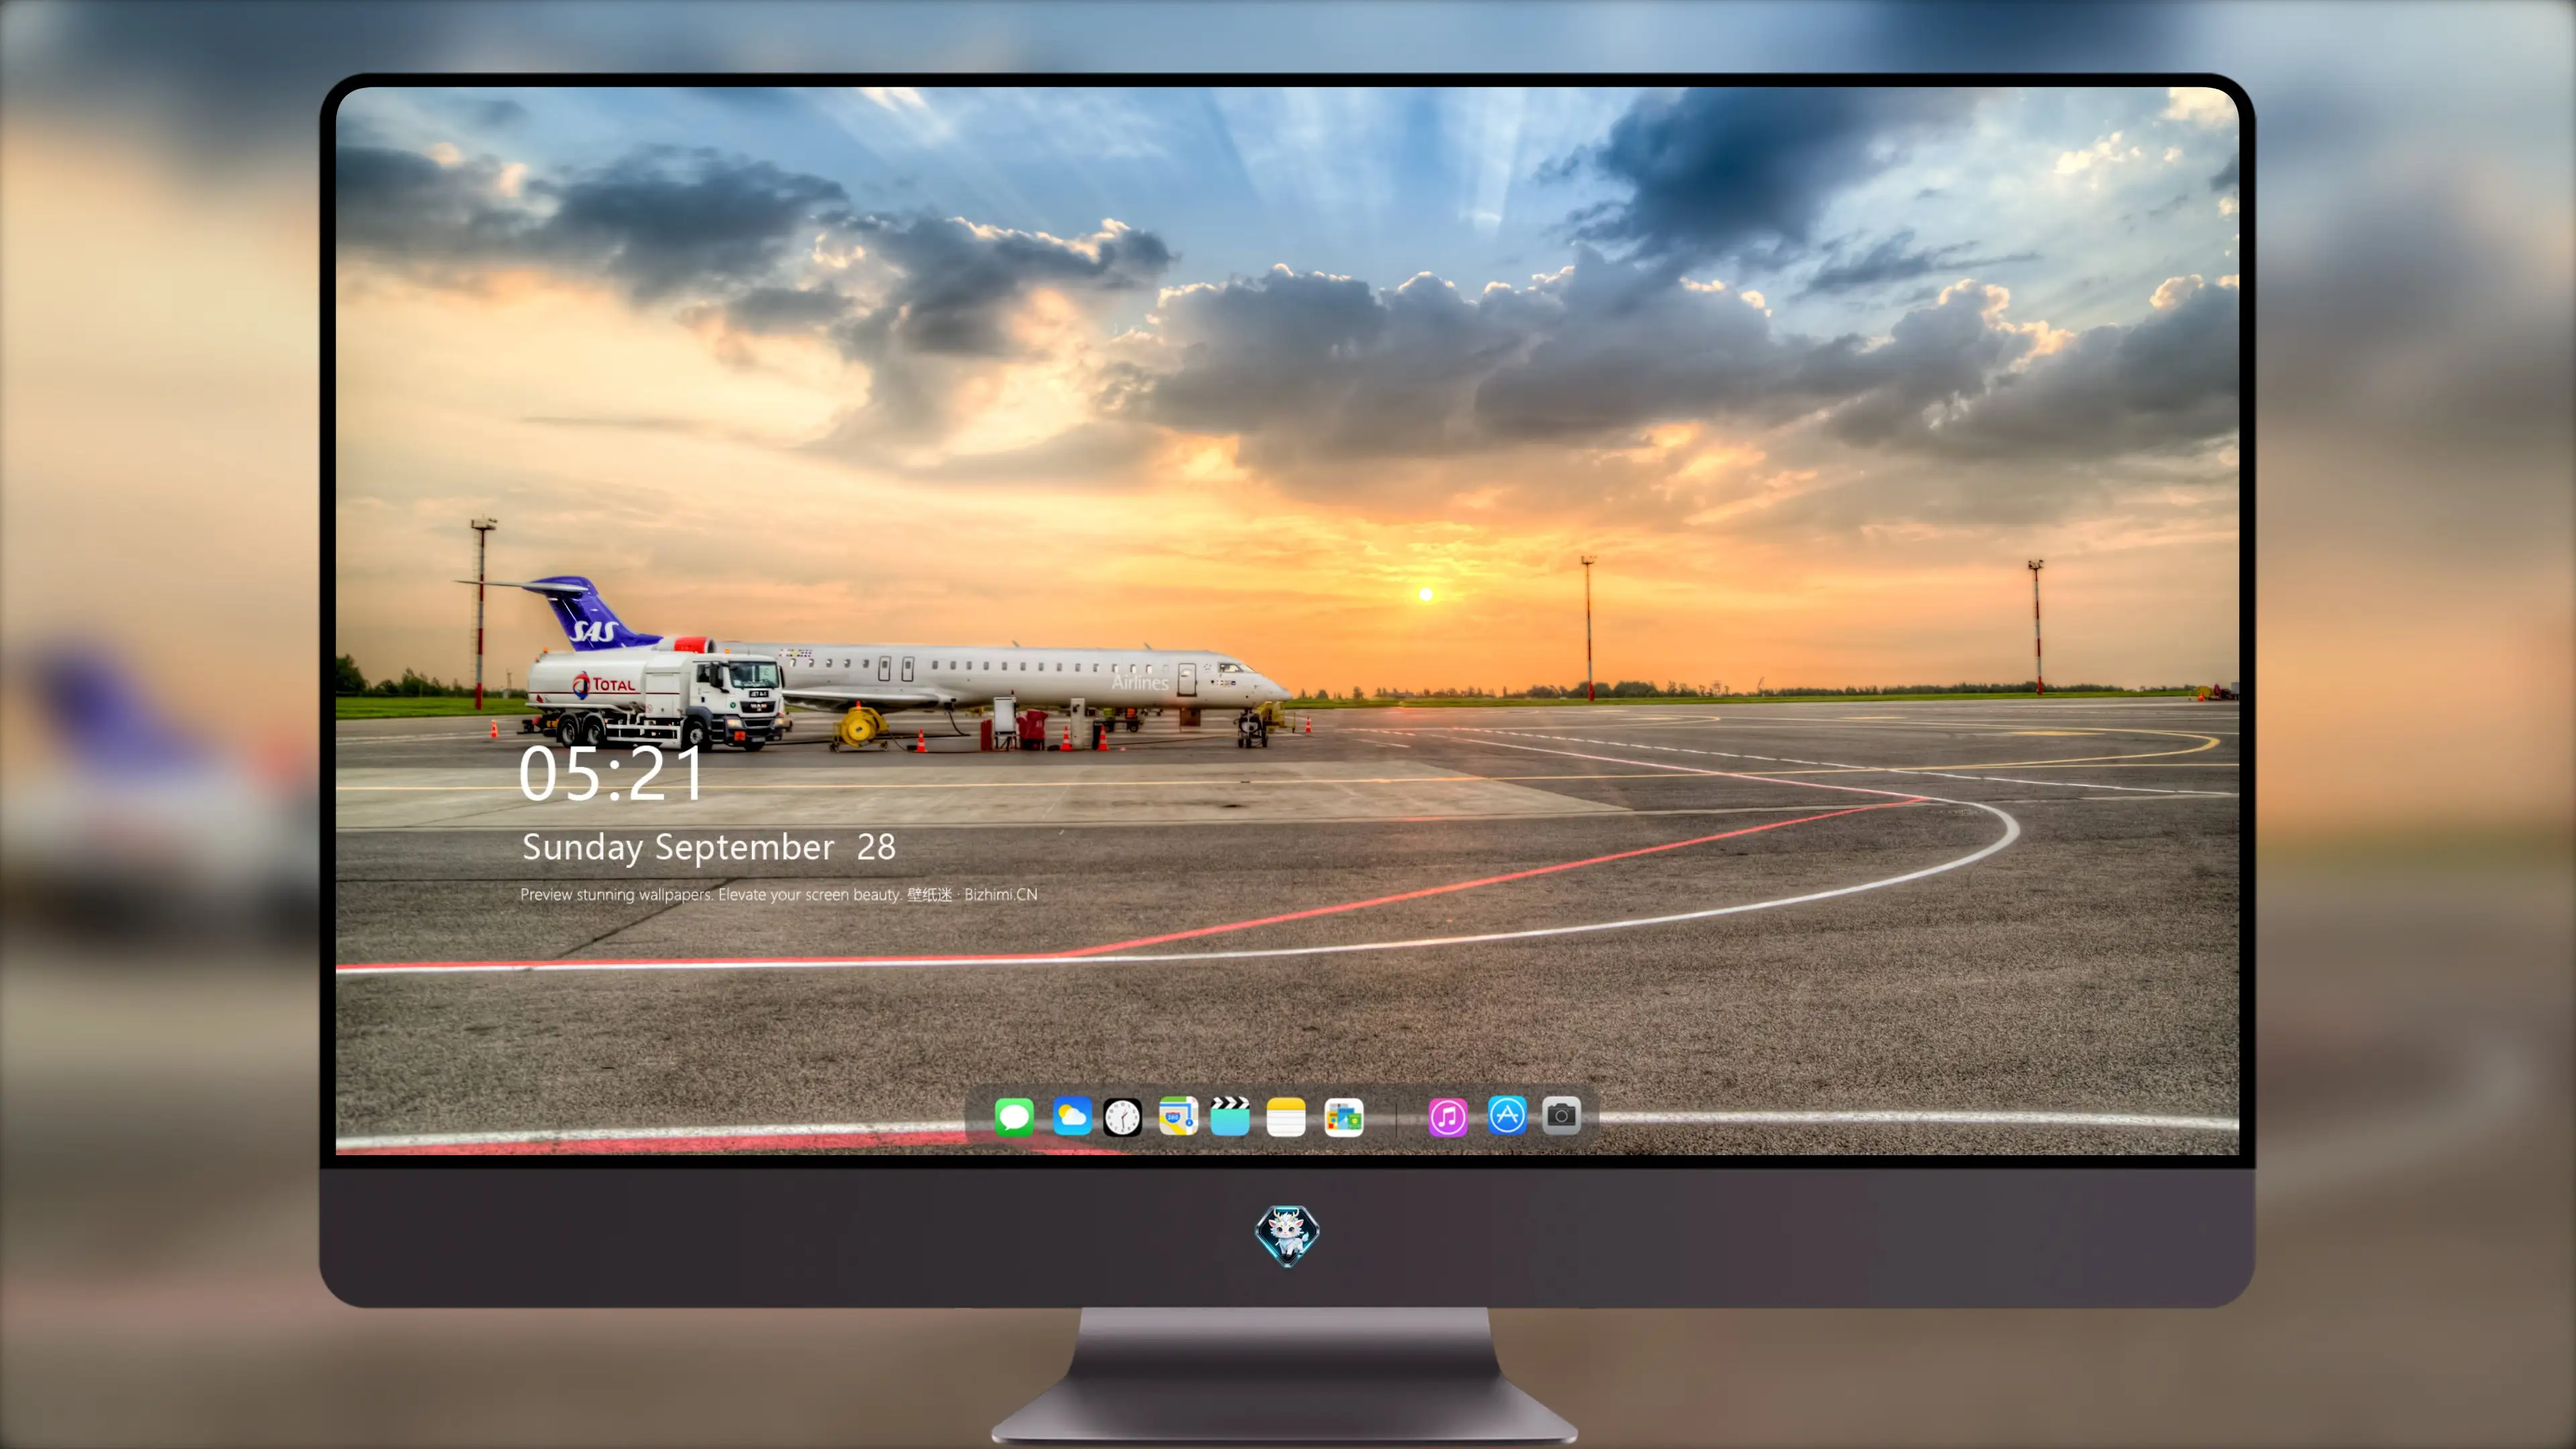Click the 05:21 clock display
This screenshot has height=1449, width=2576.
[611, 773]
